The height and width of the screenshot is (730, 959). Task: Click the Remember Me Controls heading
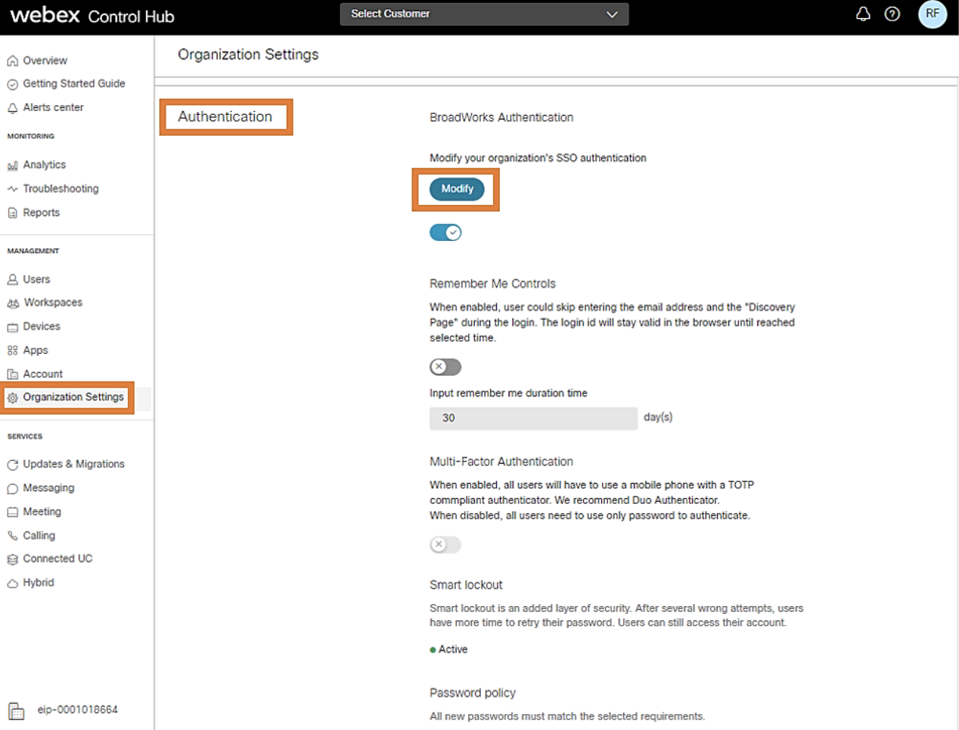492,284
